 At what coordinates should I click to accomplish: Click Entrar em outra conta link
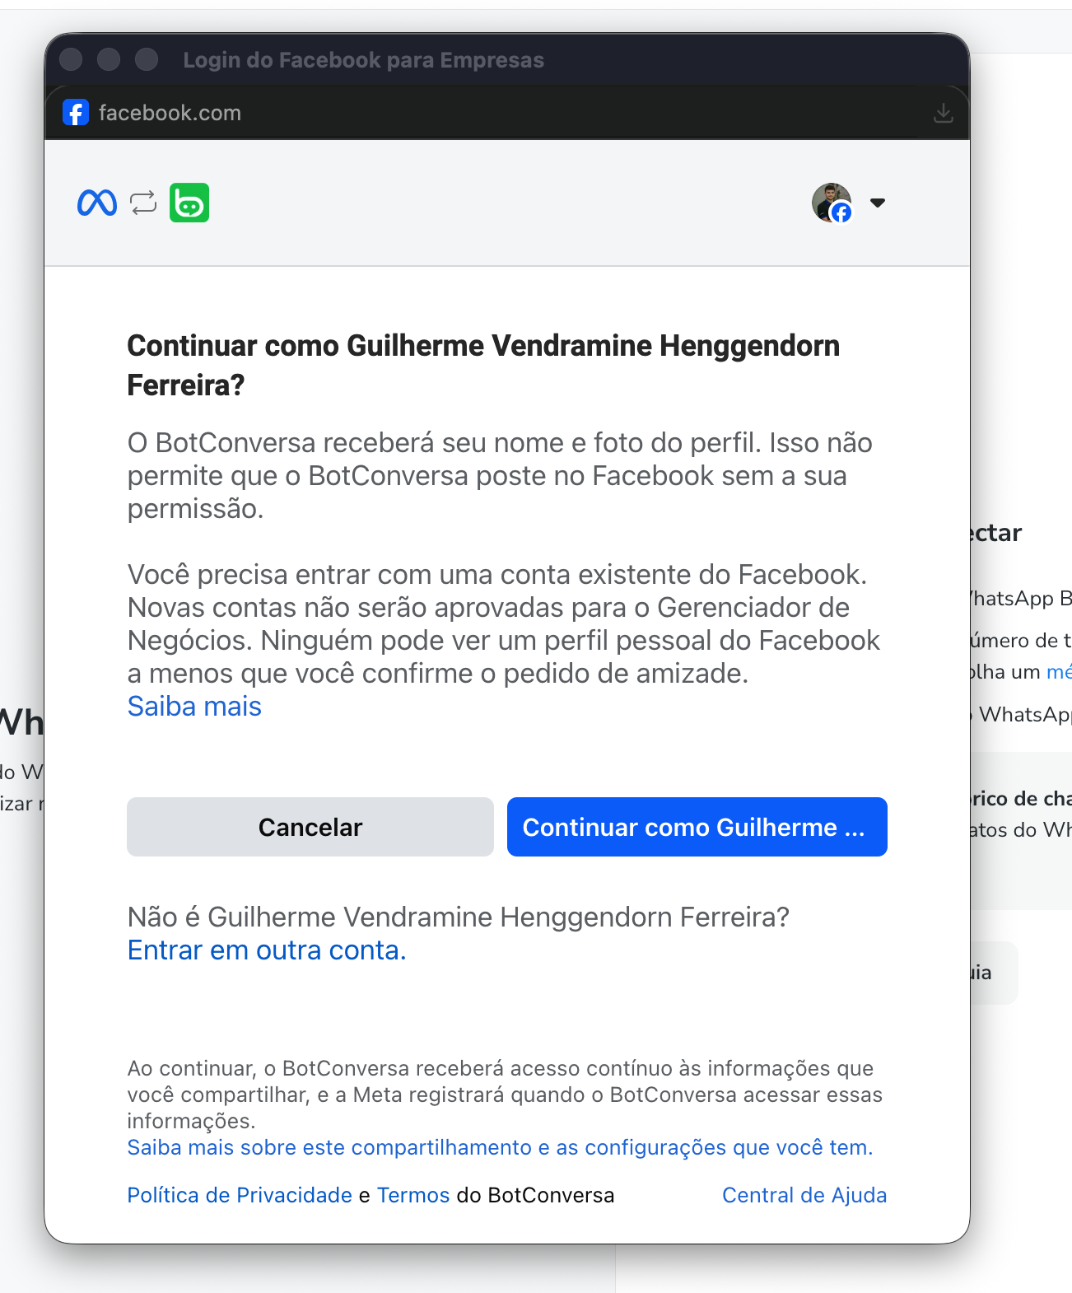[x=267, y=950]
